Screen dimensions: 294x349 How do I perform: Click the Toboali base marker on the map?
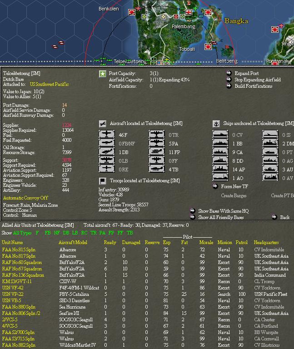(208, 47)
